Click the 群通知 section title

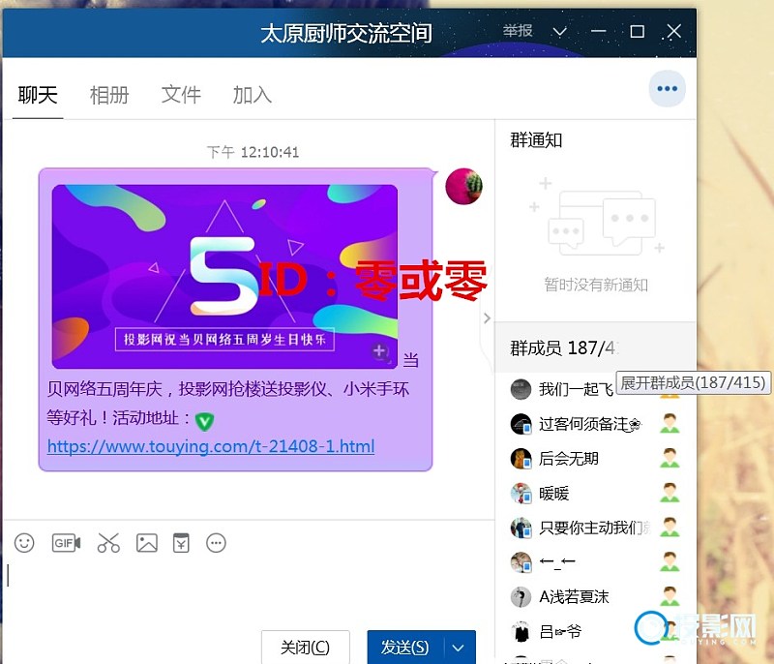(x=536, y=140)
